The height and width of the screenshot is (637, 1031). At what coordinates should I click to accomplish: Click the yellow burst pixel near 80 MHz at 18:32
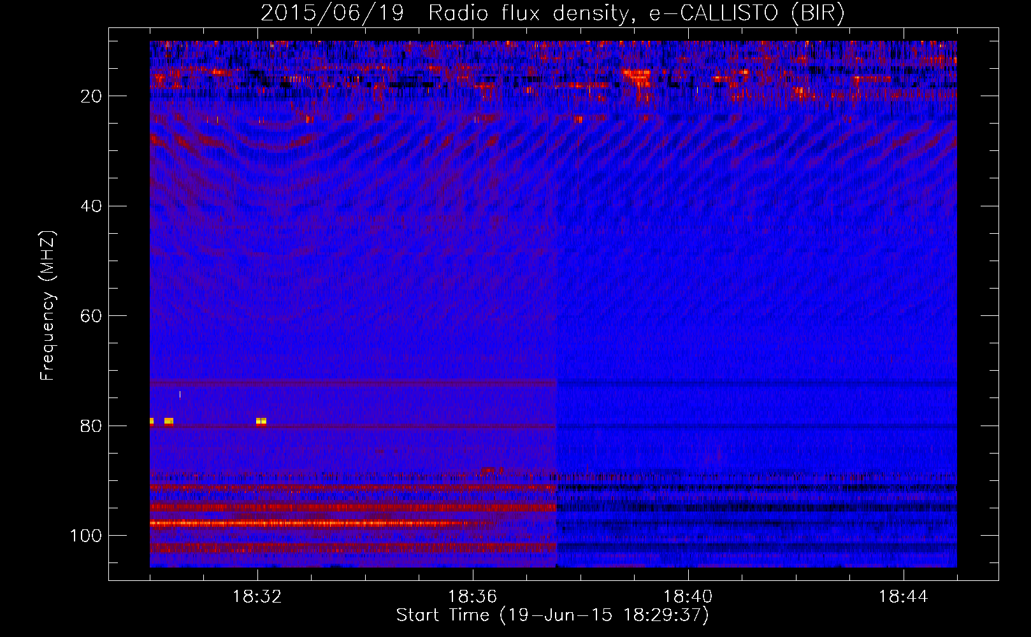click(x=261, y=421)
